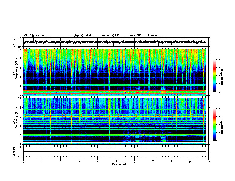Click time axis tick label "9"
This screenshot has width=235, height=181.
(190, 161)
